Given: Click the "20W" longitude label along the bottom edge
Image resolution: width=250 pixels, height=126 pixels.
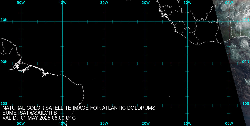Looking at the screenshot, I should 146,124.
